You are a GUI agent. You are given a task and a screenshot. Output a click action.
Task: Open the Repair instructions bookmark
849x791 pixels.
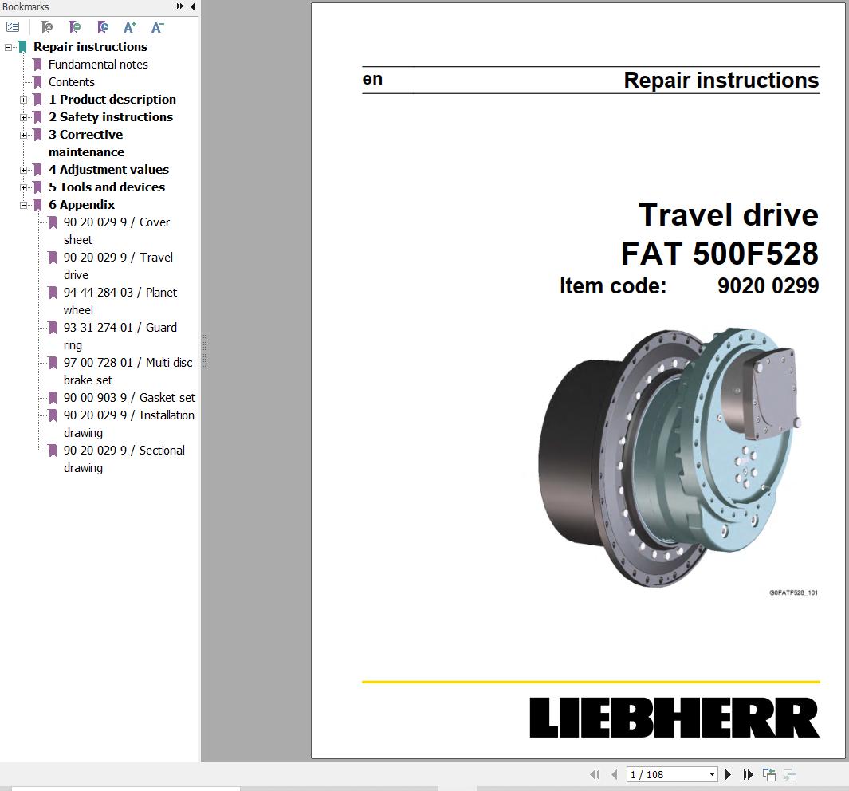pyautogui.click(x=90, y=46)
